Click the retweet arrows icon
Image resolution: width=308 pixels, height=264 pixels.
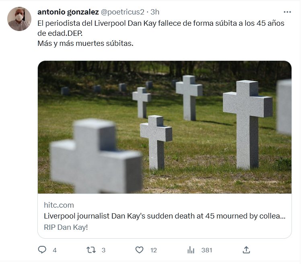click(x=91, y=250)
